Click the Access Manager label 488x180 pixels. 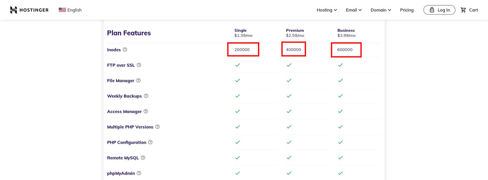(124, 111)
